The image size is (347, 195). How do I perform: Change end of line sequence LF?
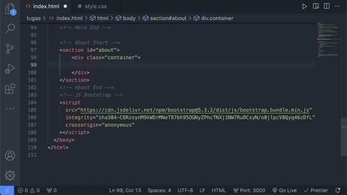click(202, 190)
